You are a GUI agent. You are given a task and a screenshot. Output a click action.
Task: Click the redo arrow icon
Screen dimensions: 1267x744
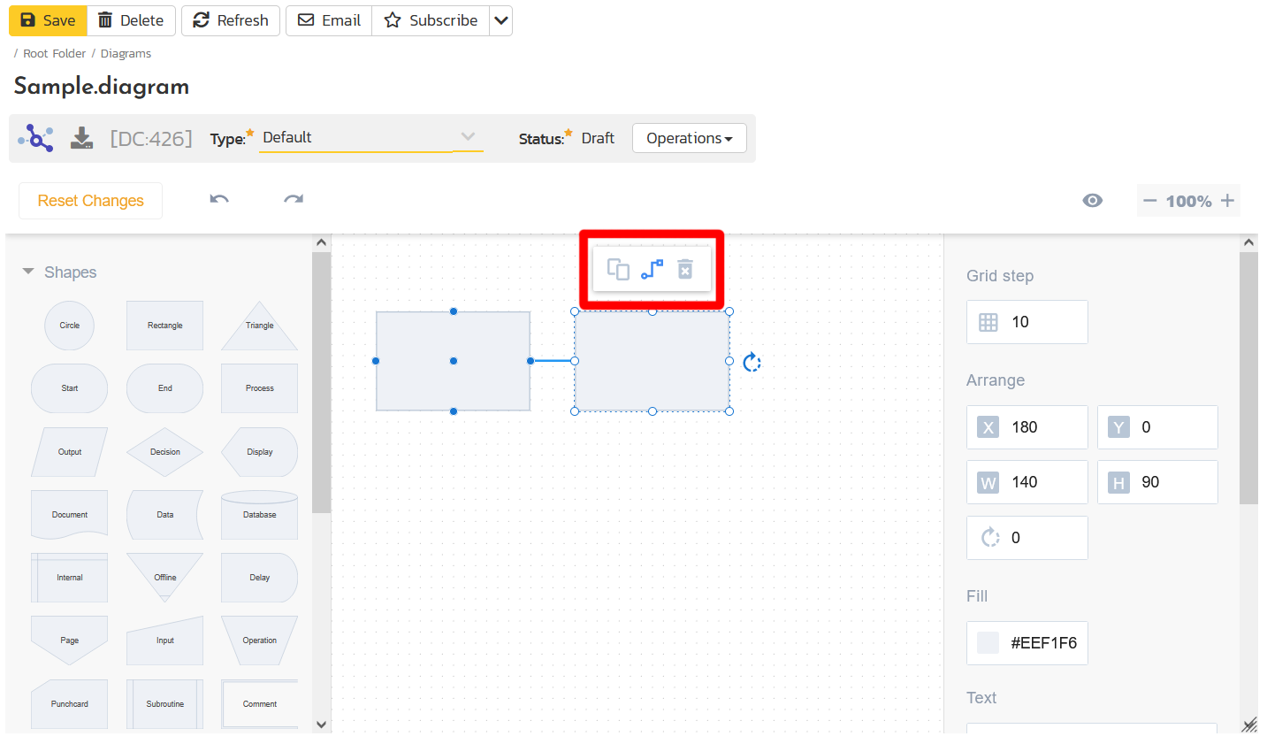294,200
